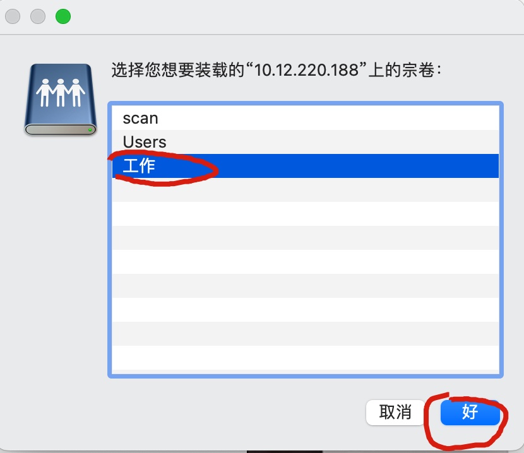The image size is (524, 453).
Task: Click the three-people figures on drive icon
Action: click(61, 93)
